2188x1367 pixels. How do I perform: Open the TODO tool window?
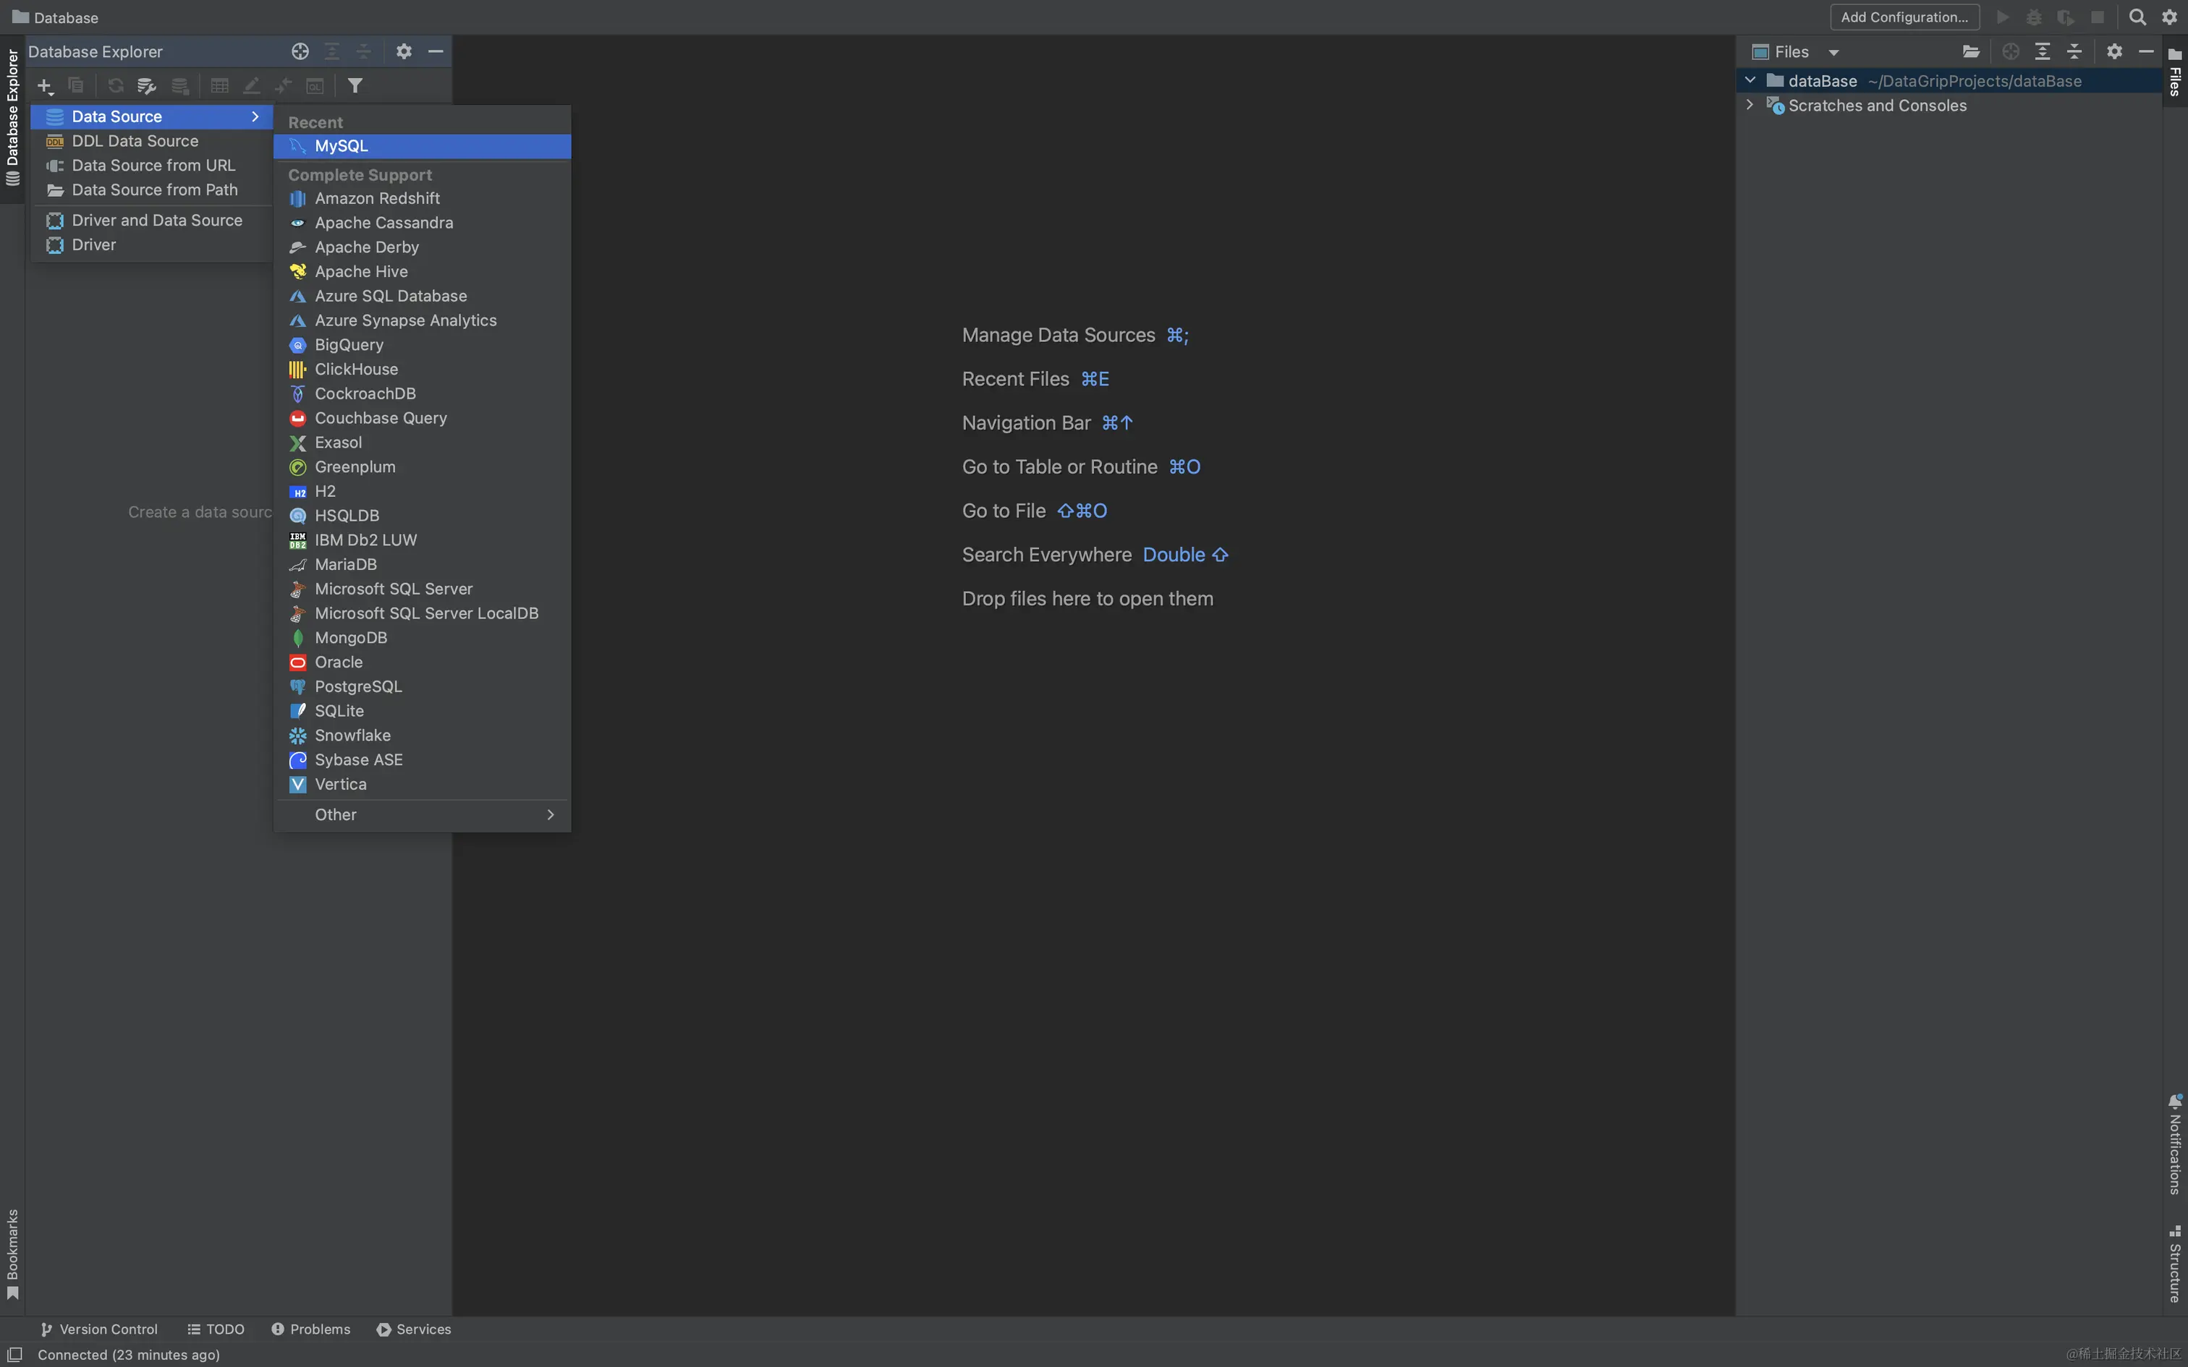[x=215, y=1329]
